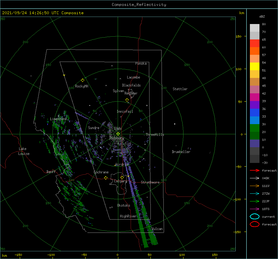Click the RedDeer city label
The image size is (278, 259).
coord(131,93)
